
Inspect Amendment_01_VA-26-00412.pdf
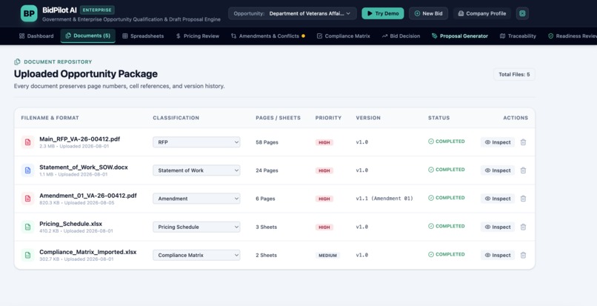tap(498, 199)
